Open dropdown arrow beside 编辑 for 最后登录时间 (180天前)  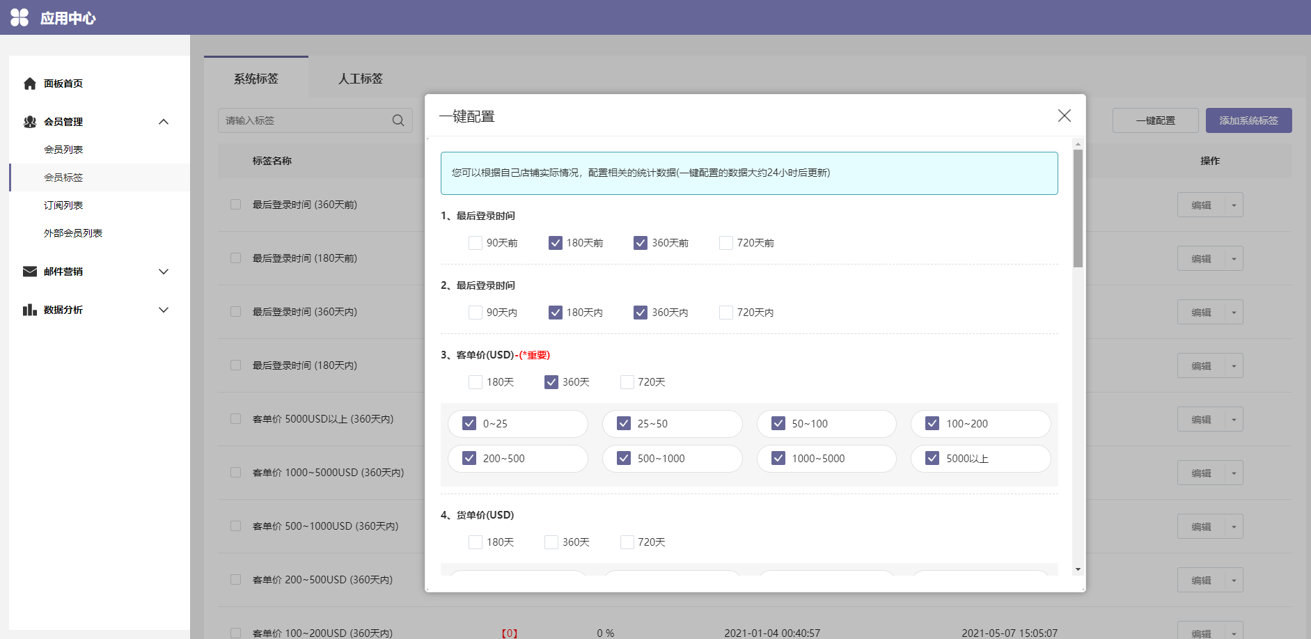click(1234, 259)
